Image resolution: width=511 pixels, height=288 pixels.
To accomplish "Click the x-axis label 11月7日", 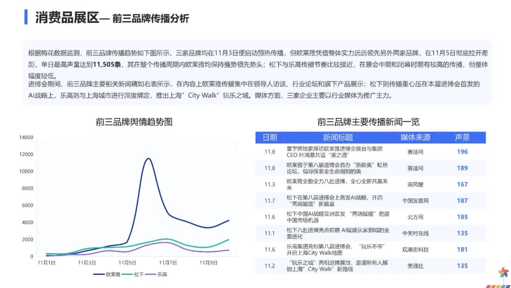I will click(168, 262).
